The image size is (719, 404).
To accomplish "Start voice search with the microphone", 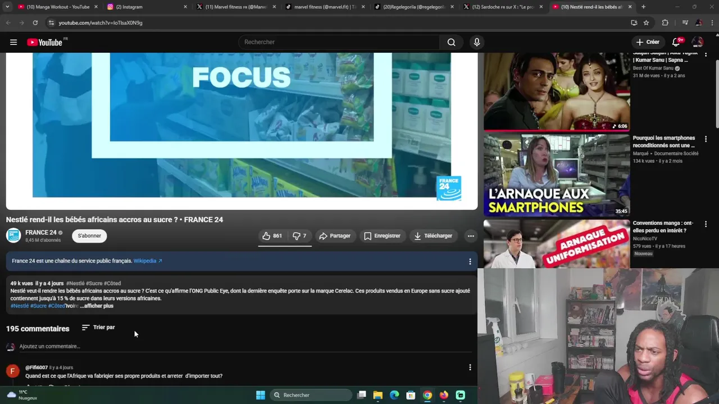I will click(x=477, y=42).
